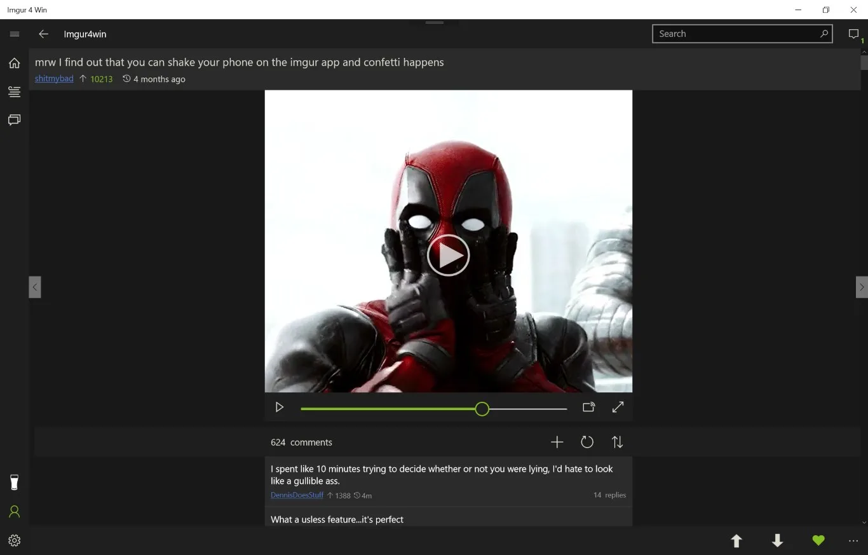Select the '10 minutes trying to decide' comment
This screenshot has height=555, width=868.
pos(448,481)
